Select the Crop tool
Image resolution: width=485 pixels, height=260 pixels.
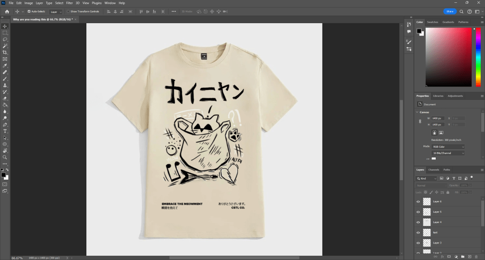coord(5,52)
